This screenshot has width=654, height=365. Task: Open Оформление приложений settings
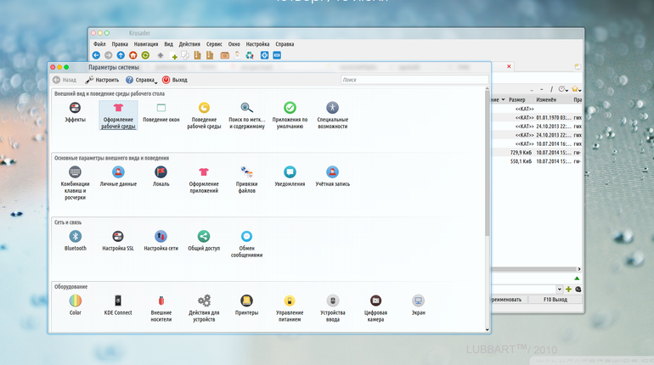point(204,180)
